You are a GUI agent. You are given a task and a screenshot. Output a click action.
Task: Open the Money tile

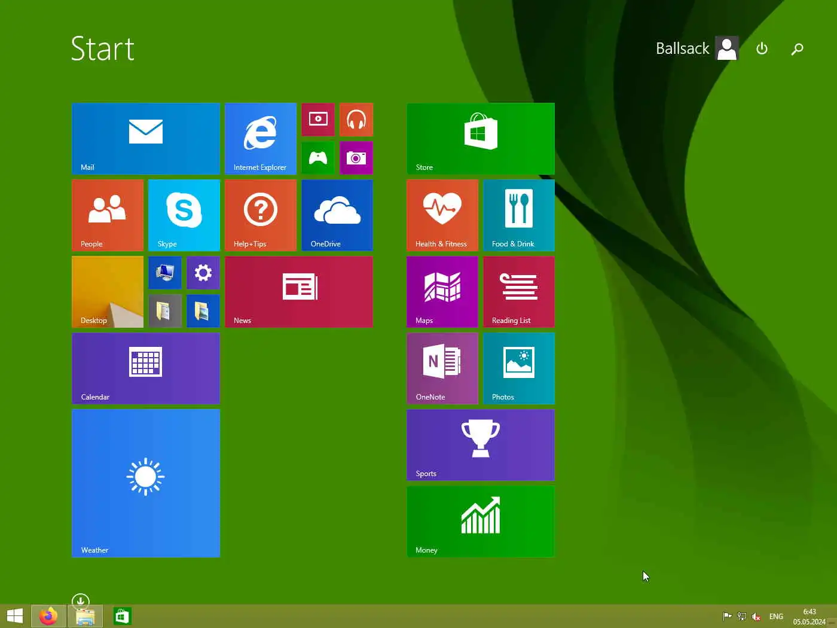pyautogui.click(x=481, y=522)
